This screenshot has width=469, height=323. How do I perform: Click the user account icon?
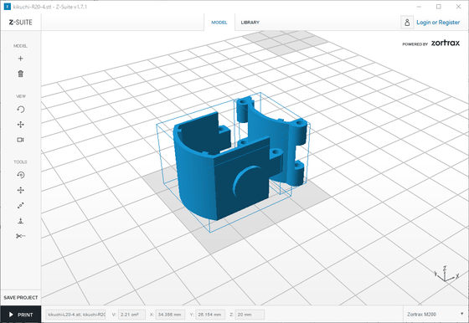[407, 23]
